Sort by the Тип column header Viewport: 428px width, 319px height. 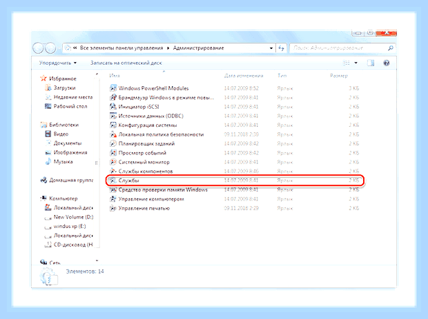tap(282, 76)
